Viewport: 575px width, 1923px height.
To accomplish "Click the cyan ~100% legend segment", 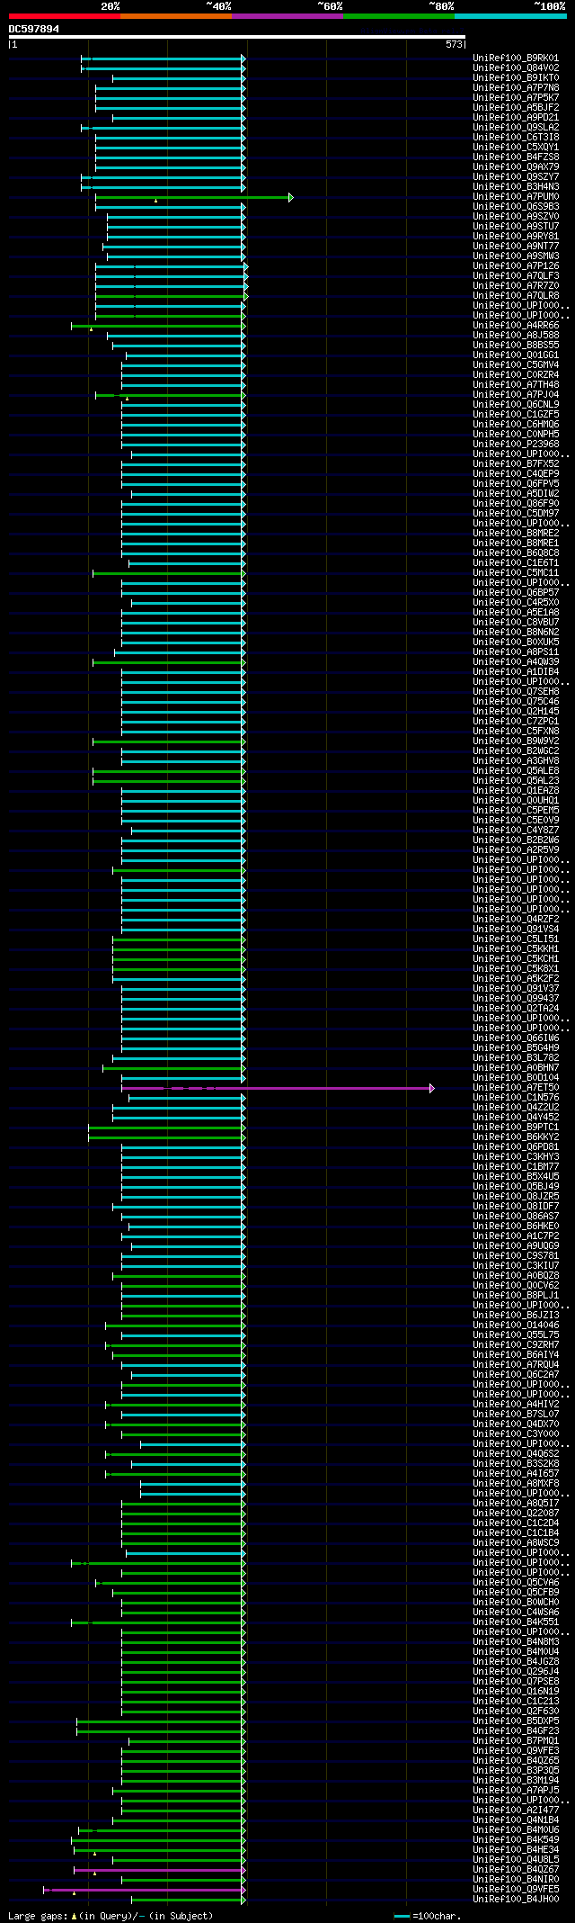I will pyautogui.click(x=510, y=16).
